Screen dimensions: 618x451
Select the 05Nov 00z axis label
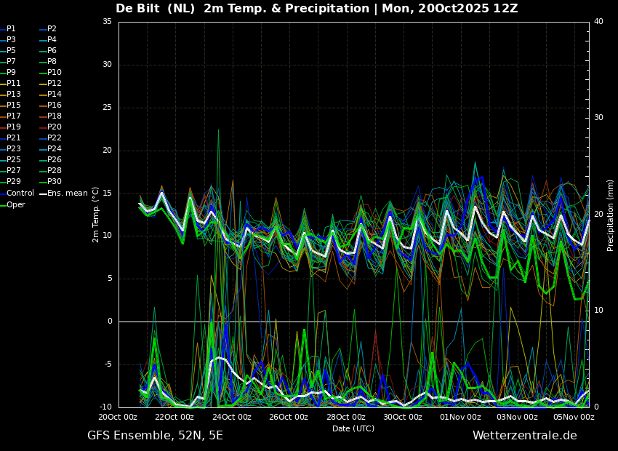[x=574, y=417]
